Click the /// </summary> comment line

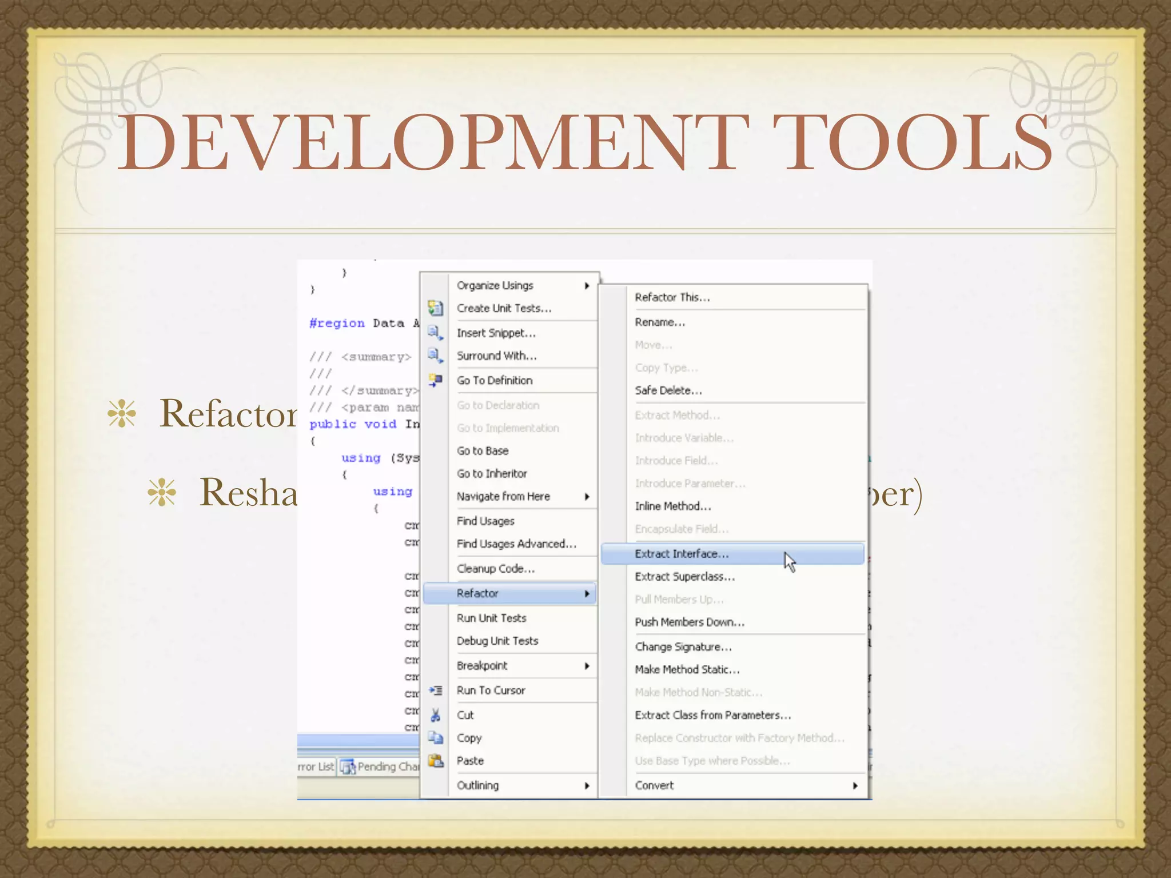364,391
